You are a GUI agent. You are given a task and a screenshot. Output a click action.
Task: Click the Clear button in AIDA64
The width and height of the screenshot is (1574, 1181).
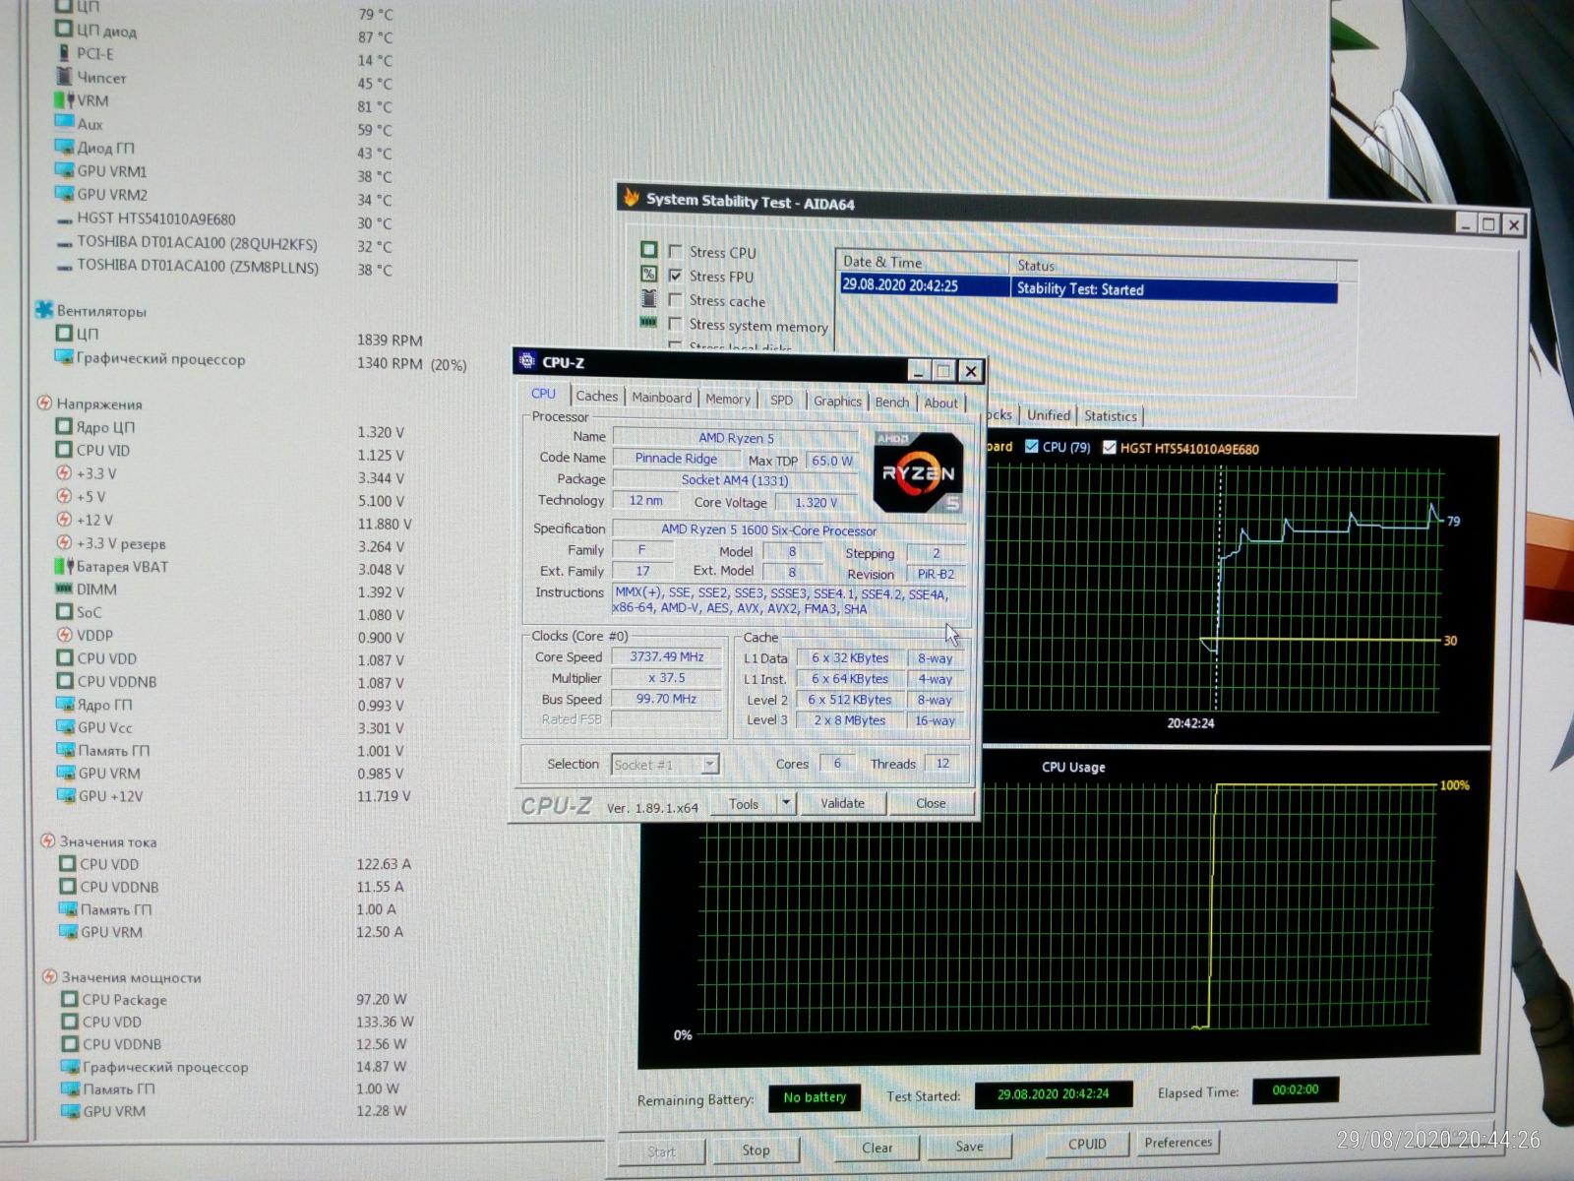point(878,1148)
